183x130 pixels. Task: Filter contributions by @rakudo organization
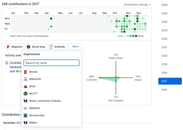(x=57, y=47)
